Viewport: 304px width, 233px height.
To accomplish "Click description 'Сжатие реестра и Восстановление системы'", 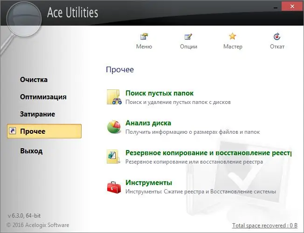I will coord(220,192).
